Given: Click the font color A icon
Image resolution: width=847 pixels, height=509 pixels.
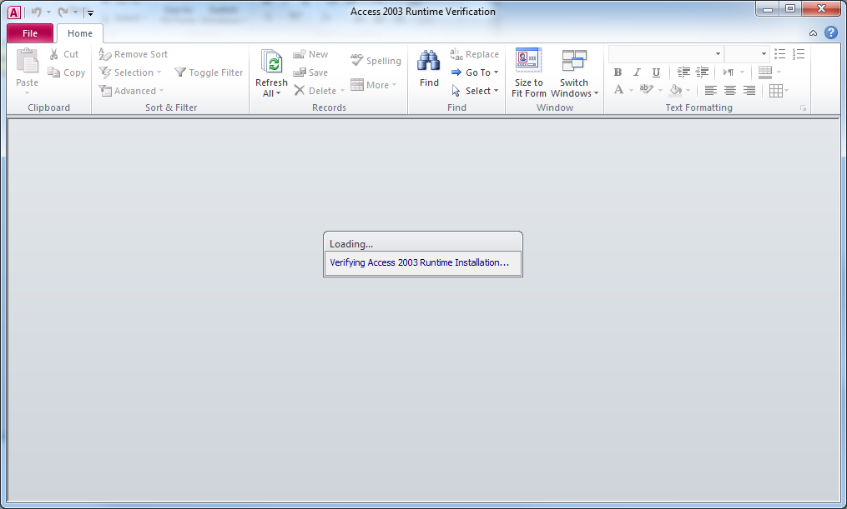Looking at the screenshot, I should coord(618,90).
